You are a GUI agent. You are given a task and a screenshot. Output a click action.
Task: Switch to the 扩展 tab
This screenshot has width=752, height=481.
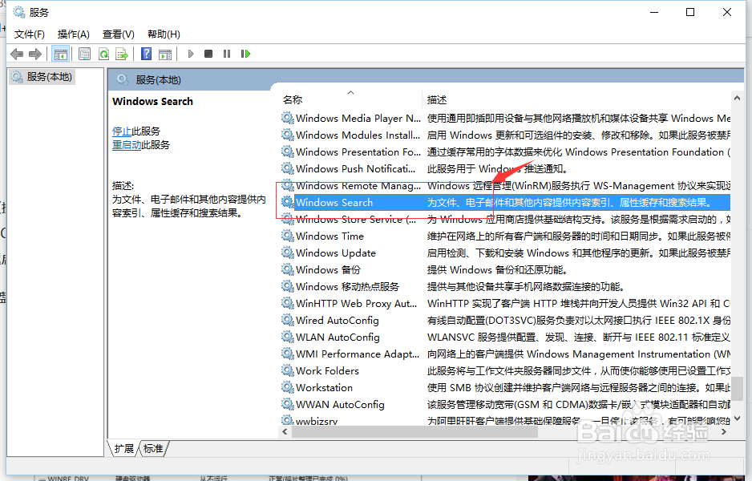(123, 448)
